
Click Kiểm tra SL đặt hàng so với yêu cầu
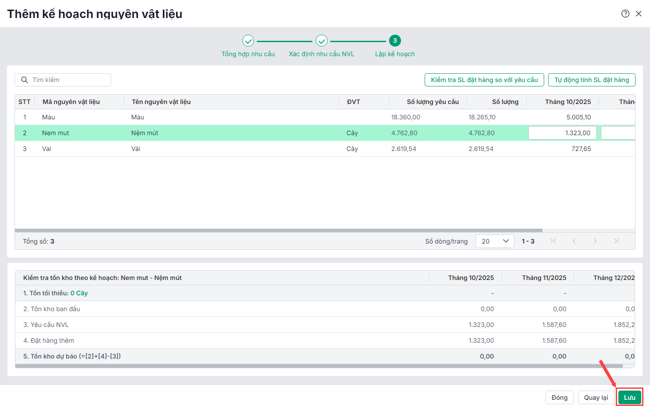pyautogui.click(x=484, y=80)
